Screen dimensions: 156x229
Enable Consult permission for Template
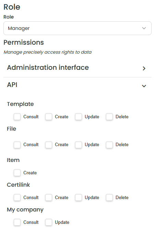[17, 117]
